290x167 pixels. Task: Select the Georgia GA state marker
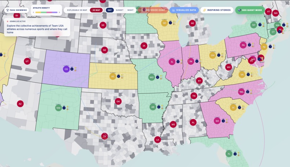click(217, 121)
